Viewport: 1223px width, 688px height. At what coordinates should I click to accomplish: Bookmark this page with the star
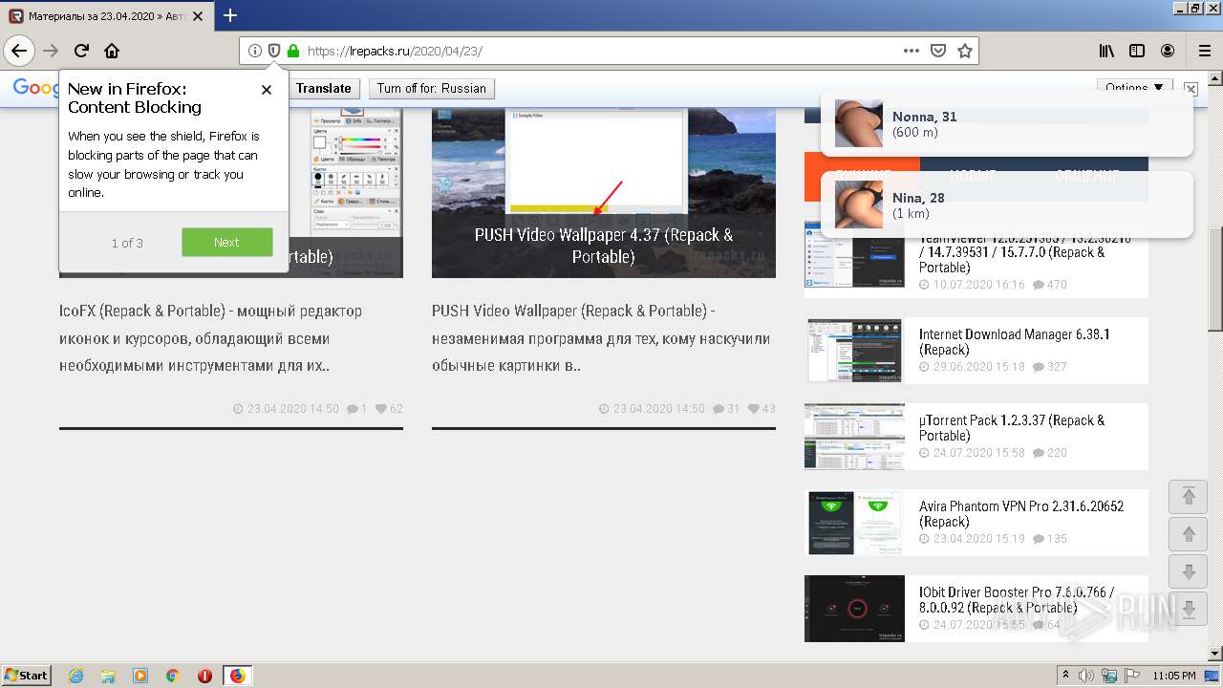pyautogui.click(x=965, y=51)
